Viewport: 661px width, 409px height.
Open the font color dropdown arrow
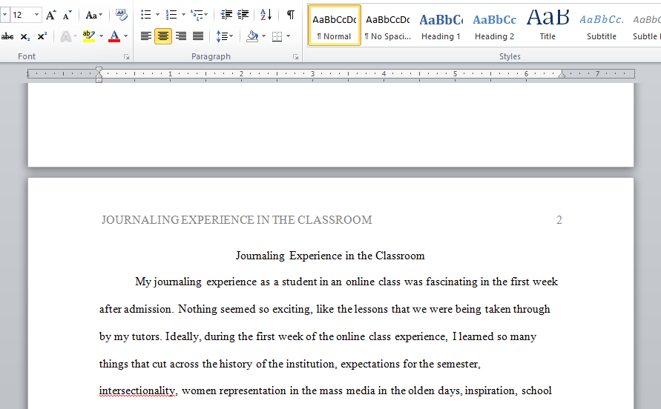(125, 36)
